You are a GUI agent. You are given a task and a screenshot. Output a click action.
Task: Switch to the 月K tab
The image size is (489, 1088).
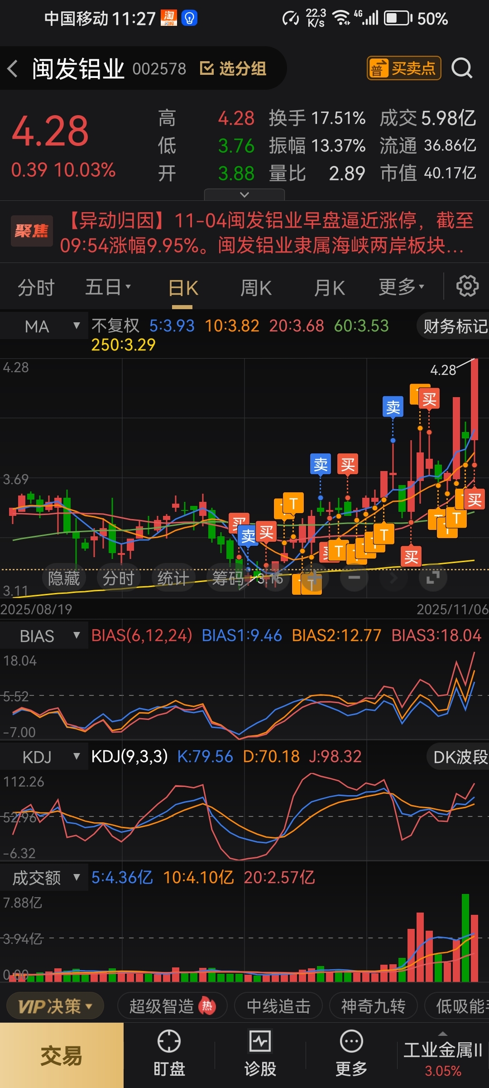click(330, 287)
